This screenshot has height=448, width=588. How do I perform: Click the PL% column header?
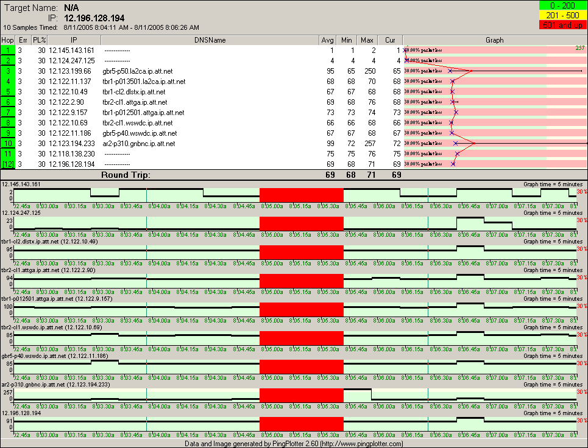click(x=39, y=40)
